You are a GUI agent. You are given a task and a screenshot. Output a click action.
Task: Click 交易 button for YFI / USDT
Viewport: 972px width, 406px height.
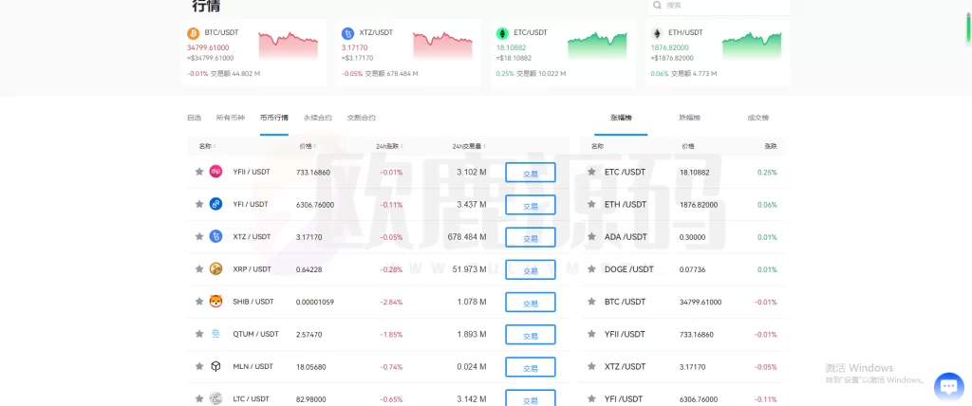530,205
